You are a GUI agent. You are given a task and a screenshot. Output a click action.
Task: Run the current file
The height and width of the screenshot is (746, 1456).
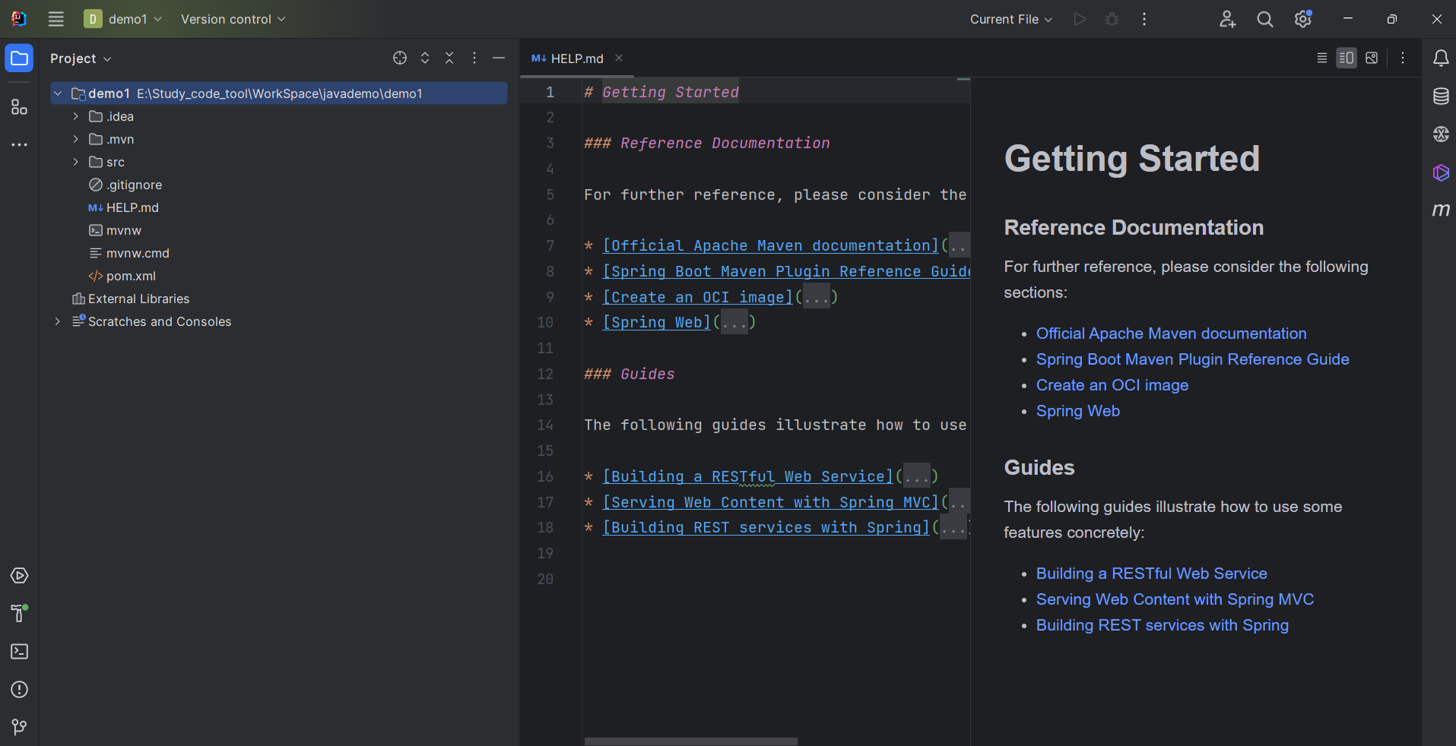(x=1080, y=19)
